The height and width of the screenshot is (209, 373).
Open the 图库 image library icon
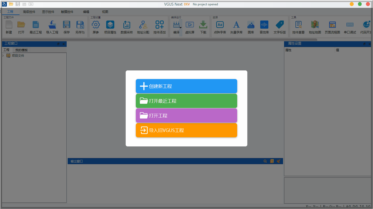click(x=251, y=25)
